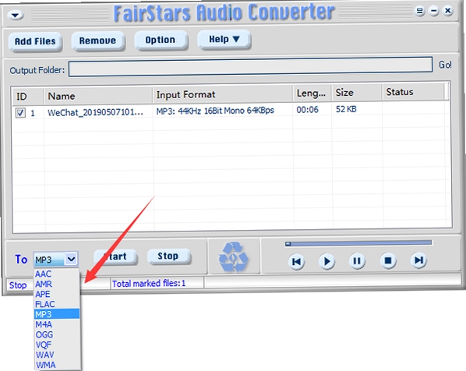This screenshot has width=466, height=371.
Task: Click the Add Files button
Action: (35, 41)
